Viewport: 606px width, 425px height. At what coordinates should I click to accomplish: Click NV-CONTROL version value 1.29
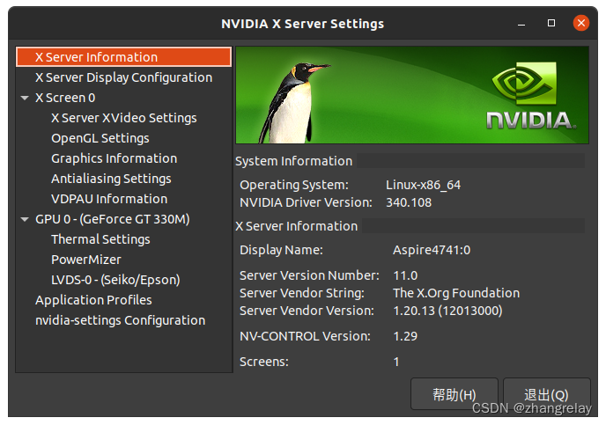click(x=405, y=336)
